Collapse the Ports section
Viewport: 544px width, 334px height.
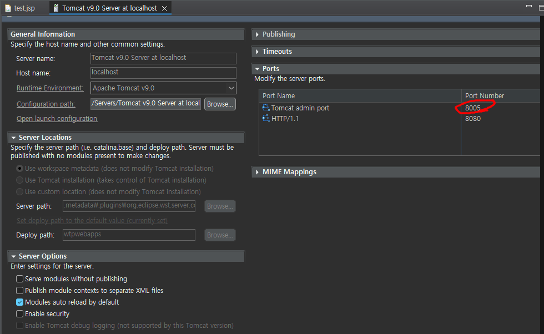(257, 69)
